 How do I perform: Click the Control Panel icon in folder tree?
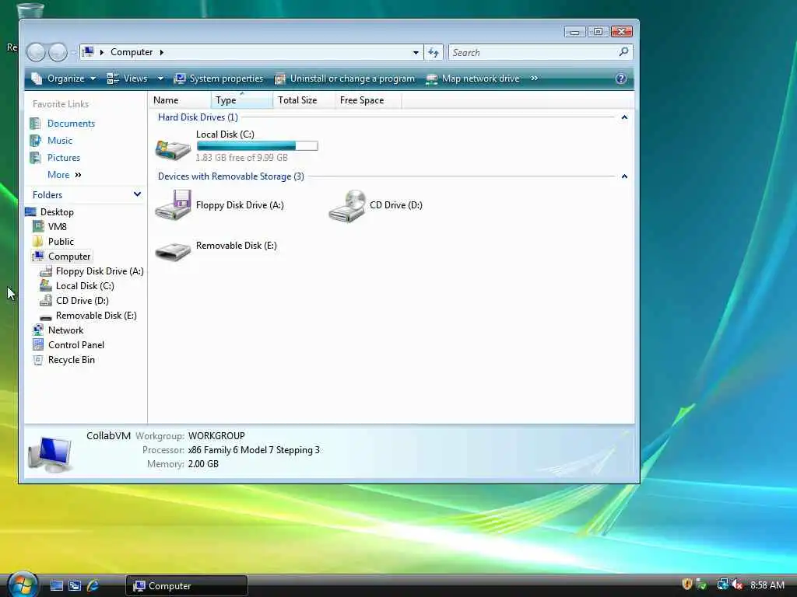38,344
